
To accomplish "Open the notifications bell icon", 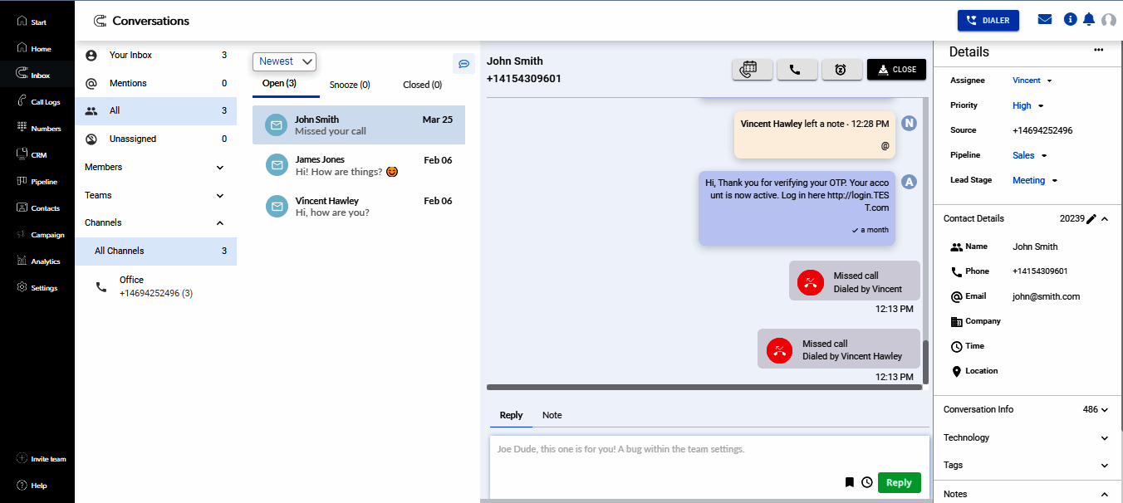I will (x=1089, y=20).
